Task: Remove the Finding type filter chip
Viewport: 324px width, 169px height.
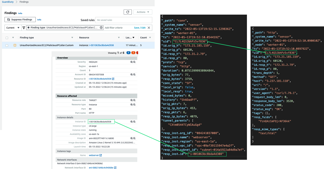Action: [x=101, y=28]
